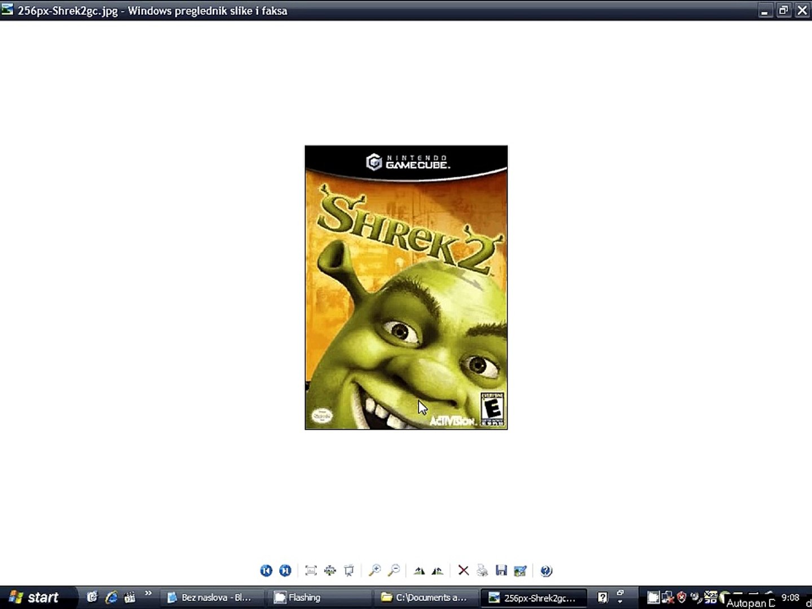Open the language bar options dropdown

(x=620, y=601)
